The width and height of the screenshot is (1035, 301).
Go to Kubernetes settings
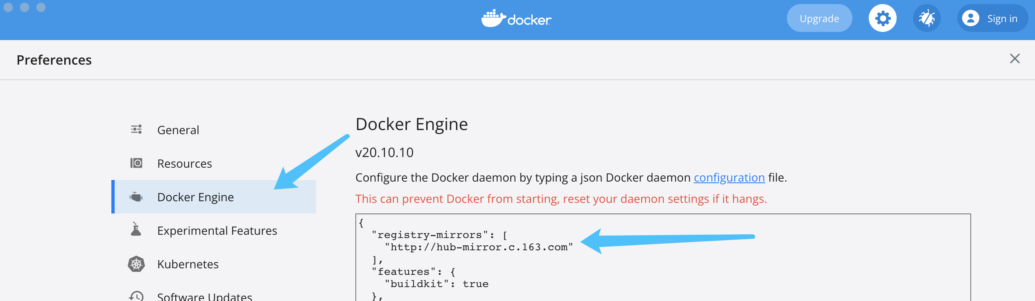click(x=214, y=264)
